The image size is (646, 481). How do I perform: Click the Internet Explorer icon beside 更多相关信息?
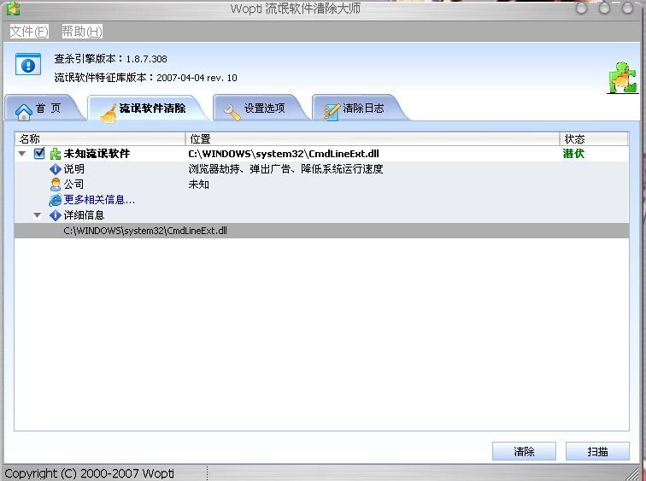click(x=56, y=200)
